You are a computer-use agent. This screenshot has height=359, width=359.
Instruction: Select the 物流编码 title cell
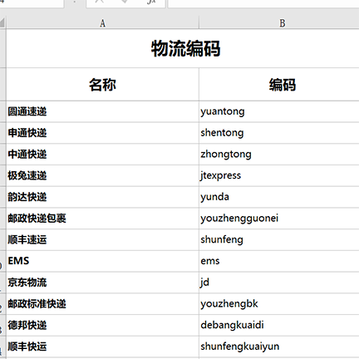(183, 48)
